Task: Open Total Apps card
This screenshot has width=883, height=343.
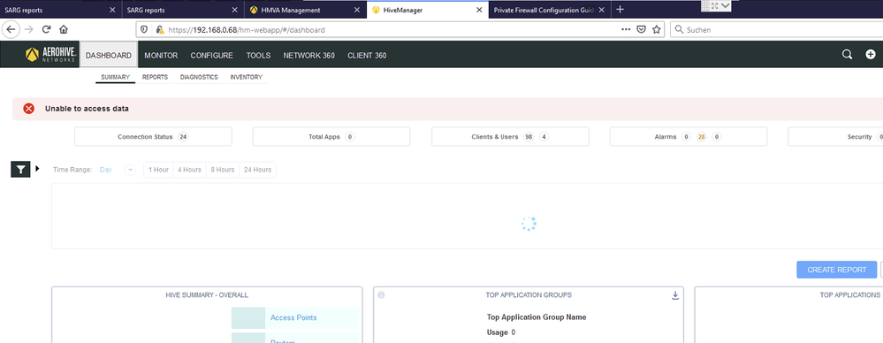Action: tap(331, 137)
